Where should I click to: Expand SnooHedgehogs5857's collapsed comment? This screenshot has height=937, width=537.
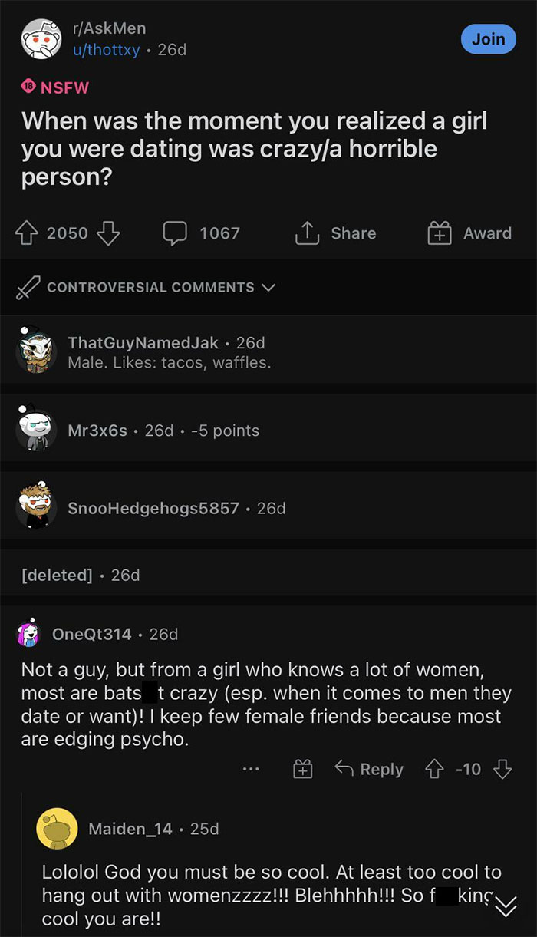click(x=153, y=508)
